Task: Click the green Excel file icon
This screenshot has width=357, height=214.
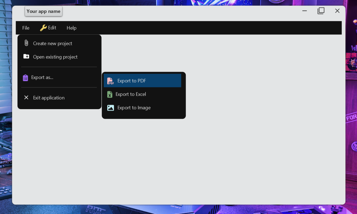Action: tap(110, 94)
